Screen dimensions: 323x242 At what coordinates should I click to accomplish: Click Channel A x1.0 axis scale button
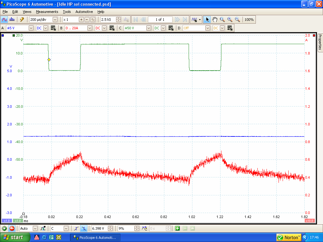point(7,221)
